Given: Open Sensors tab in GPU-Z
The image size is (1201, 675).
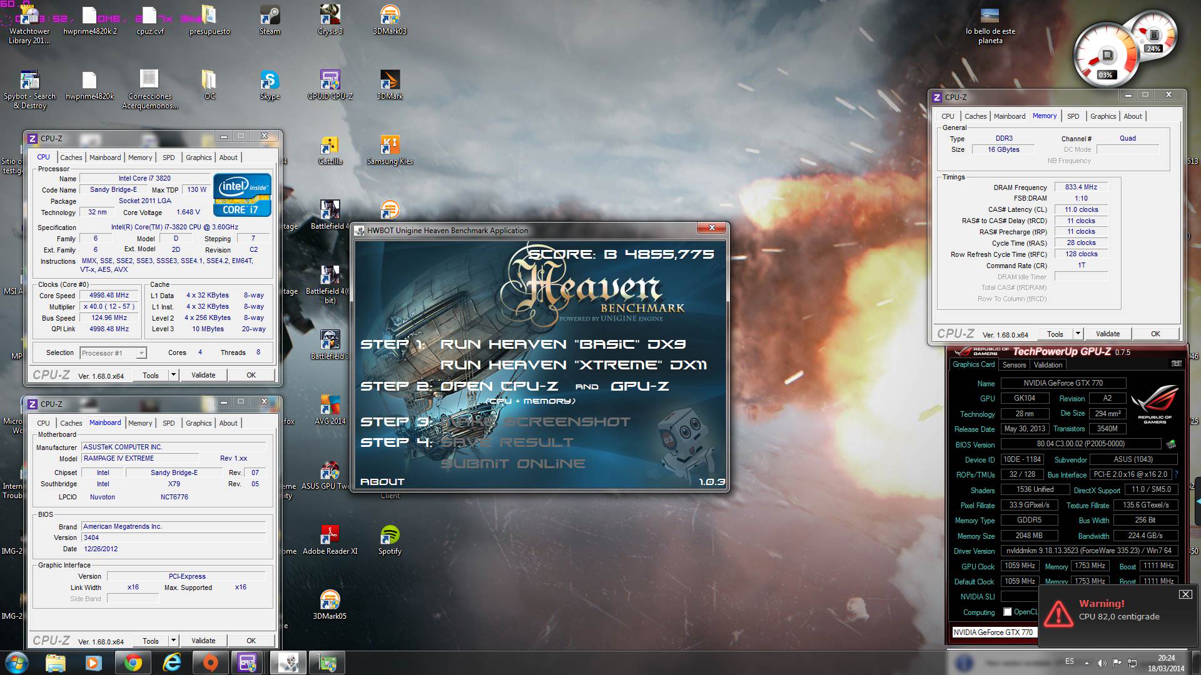Looking at the screenshot, I should tap(1014, 365).
